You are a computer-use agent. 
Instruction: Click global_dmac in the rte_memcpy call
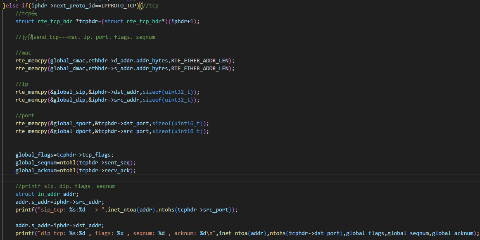68,69
